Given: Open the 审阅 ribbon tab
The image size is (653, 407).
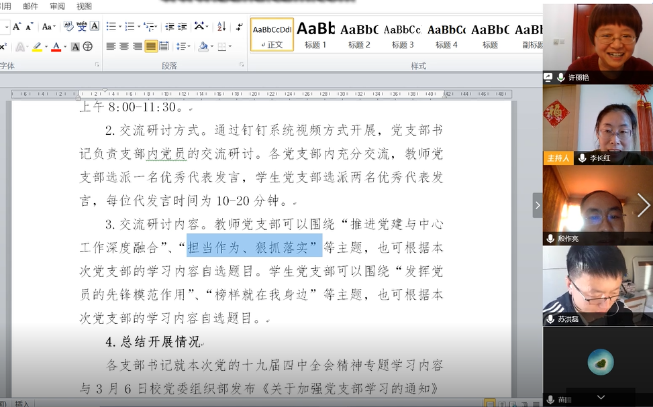Looking at the screenshot, I should point(57,6).
